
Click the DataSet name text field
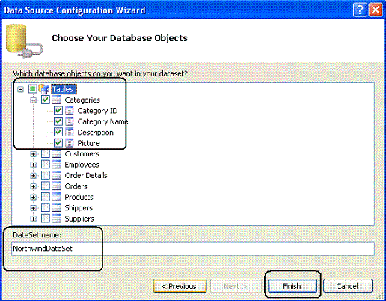[x=193, y=249]
